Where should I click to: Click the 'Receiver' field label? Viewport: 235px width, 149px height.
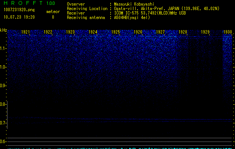(x=76, y=13)
